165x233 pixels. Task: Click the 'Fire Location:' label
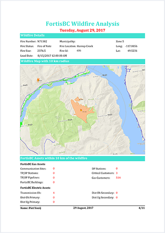coord(68,46)
